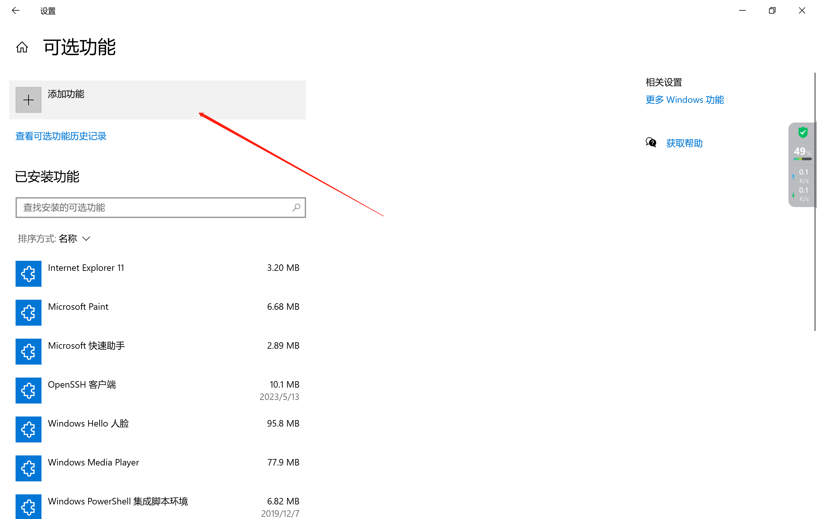Image resolution: width=817 pixels, height=519 pixels.
Task: Click the 添加功能 label
Action: (x=66, y=94)
